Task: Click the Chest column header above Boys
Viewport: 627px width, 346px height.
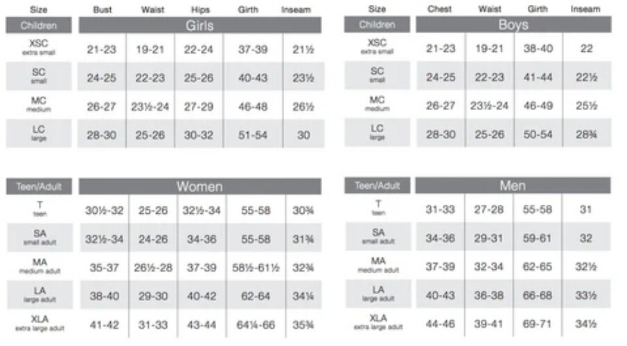Action: pos(440,10)
